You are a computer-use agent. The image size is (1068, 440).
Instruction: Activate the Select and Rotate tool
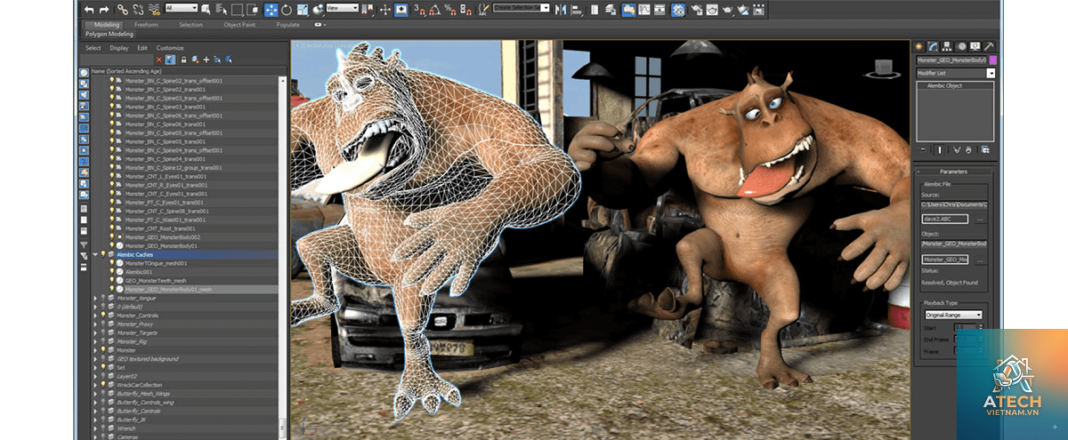pos(287,9)
